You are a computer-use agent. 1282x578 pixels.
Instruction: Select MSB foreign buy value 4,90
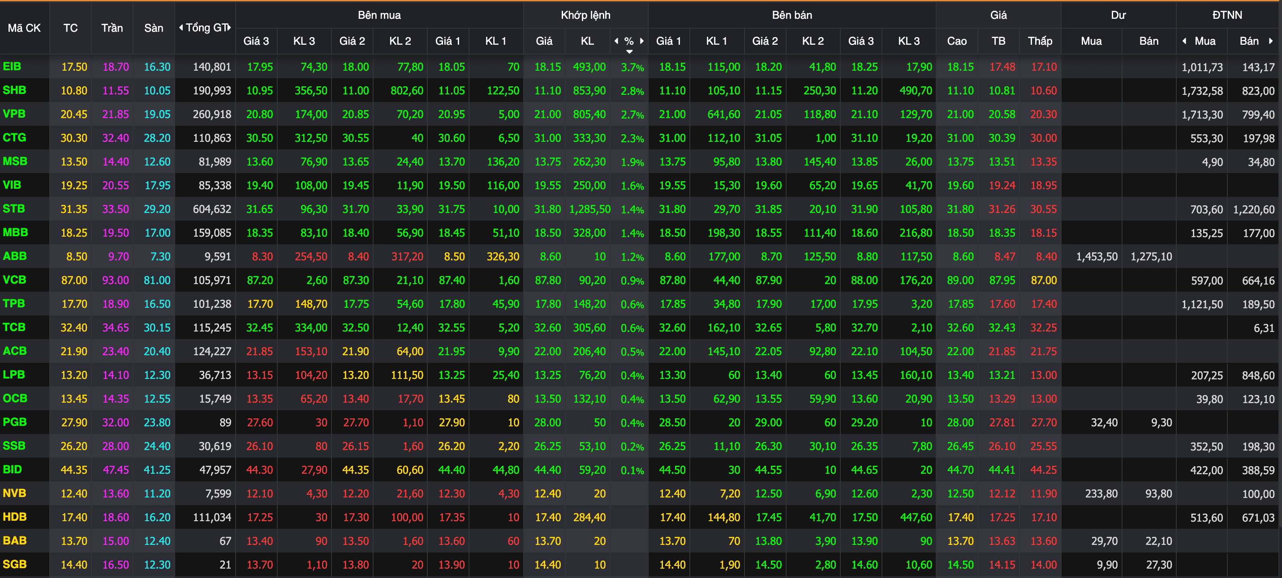coord(1212,162)
